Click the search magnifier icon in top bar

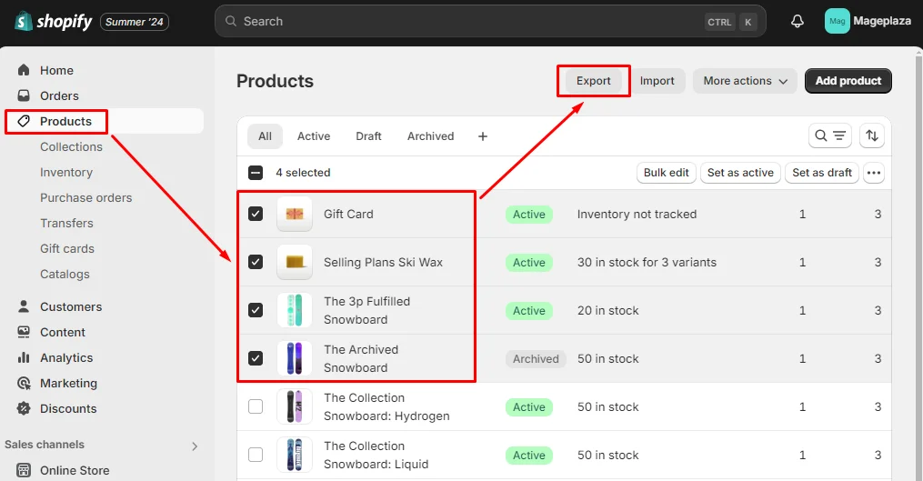click(231, 21)
